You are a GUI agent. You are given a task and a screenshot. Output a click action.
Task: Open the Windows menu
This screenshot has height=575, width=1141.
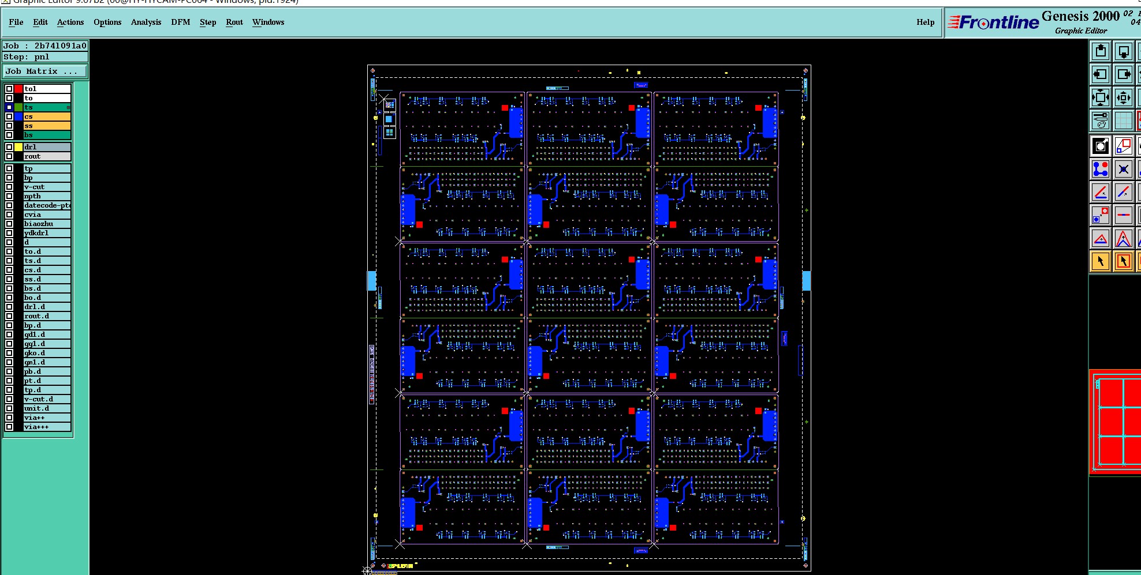pos(269,22)
